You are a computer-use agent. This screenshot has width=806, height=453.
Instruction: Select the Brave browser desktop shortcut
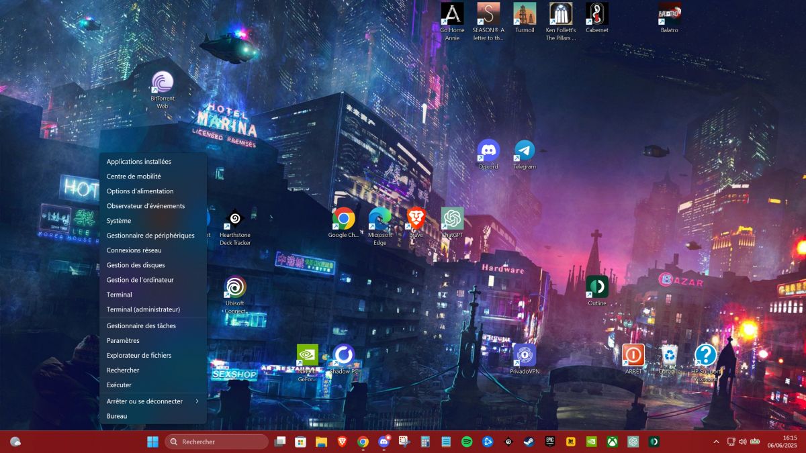pyautogui.click(x=416, y=223)
